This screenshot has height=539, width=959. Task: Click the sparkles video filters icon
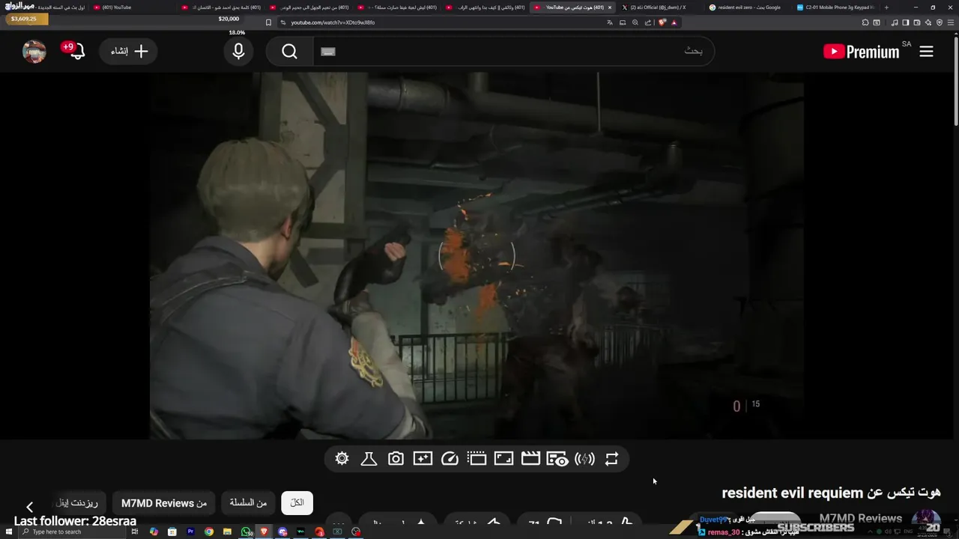pos(423,459)
